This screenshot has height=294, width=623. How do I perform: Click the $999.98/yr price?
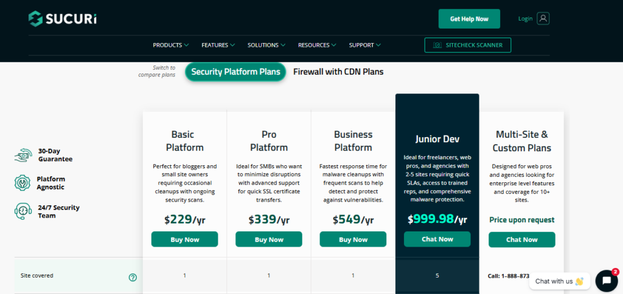437,219
